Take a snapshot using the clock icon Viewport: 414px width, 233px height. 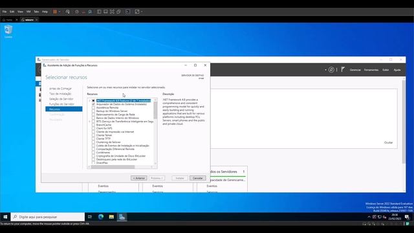click(77, 12)
